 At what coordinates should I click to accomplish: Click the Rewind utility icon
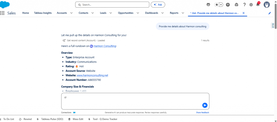[x=20, y=119]
